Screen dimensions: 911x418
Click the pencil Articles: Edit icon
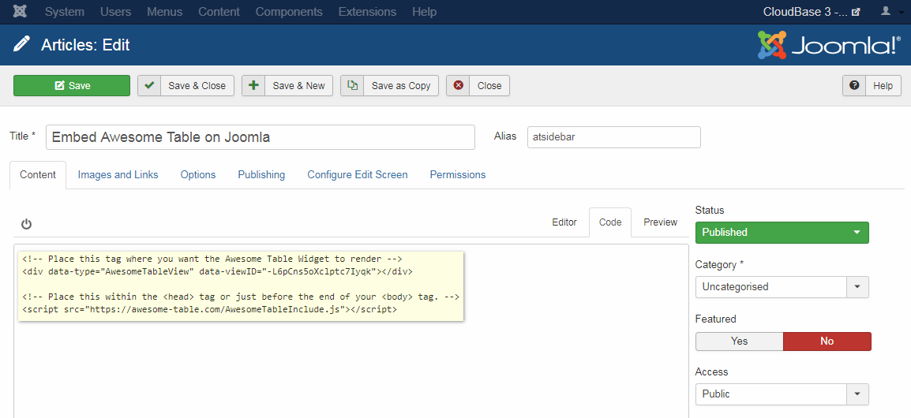21,44
